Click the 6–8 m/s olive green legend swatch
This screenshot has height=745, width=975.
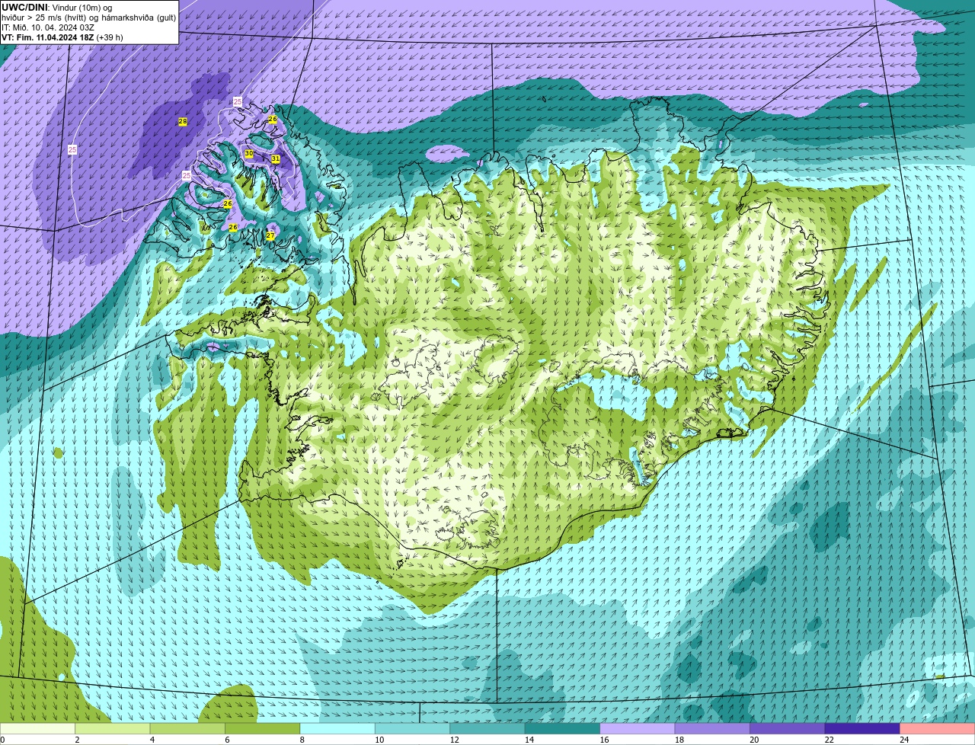263,728
